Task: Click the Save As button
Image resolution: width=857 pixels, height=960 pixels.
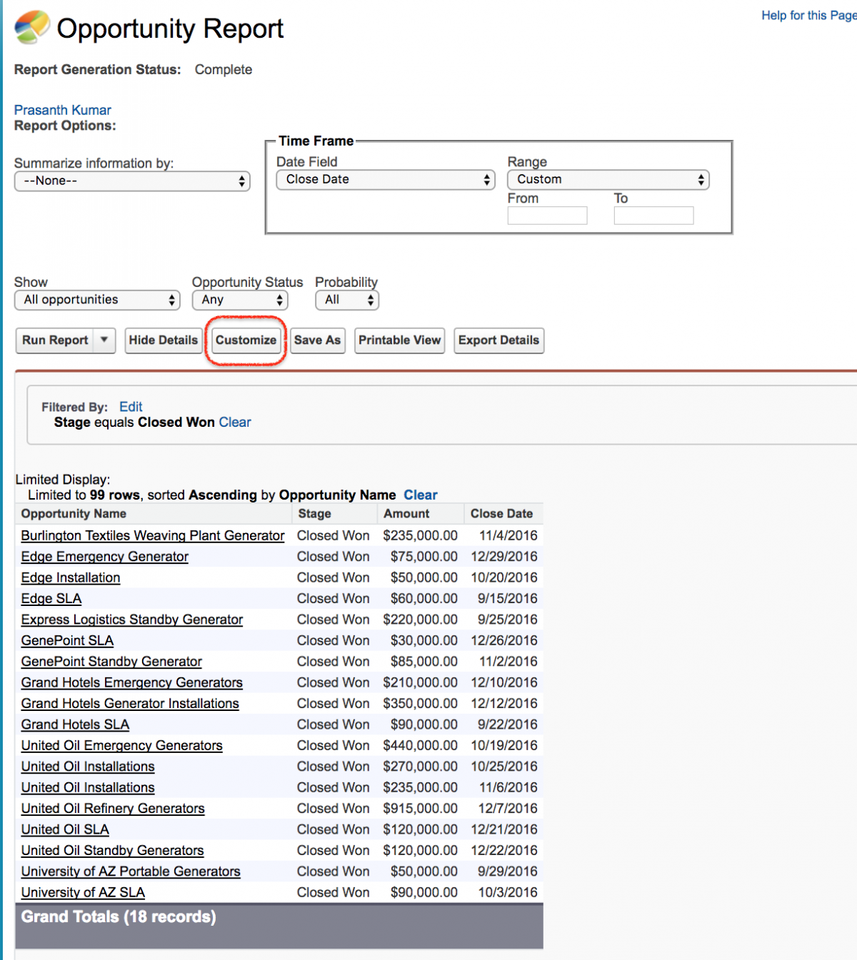Action: [317, 340]
